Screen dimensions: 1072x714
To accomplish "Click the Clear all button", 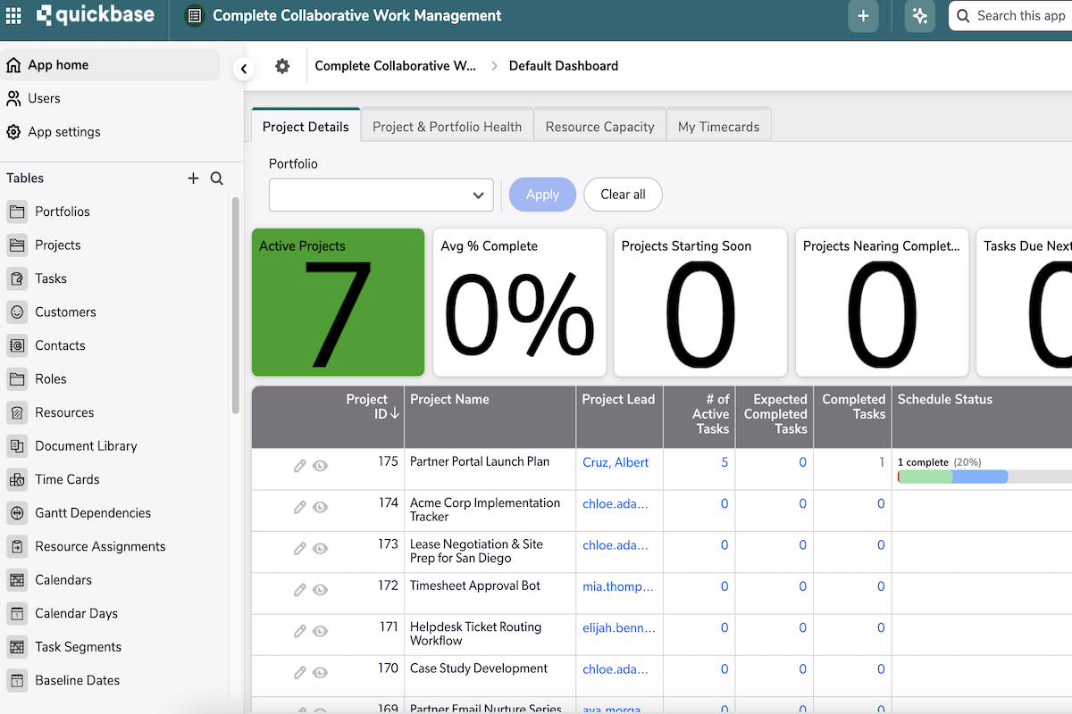I will [x=623, y=195].
